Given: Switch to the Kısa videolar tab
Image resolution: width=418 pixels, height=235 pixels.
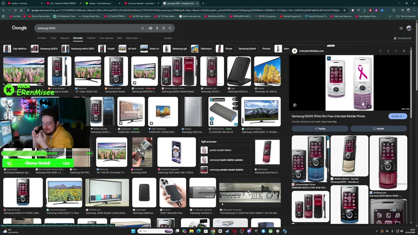Looking at the screenshot, I should pyautogui.click(x=106, y=38).
